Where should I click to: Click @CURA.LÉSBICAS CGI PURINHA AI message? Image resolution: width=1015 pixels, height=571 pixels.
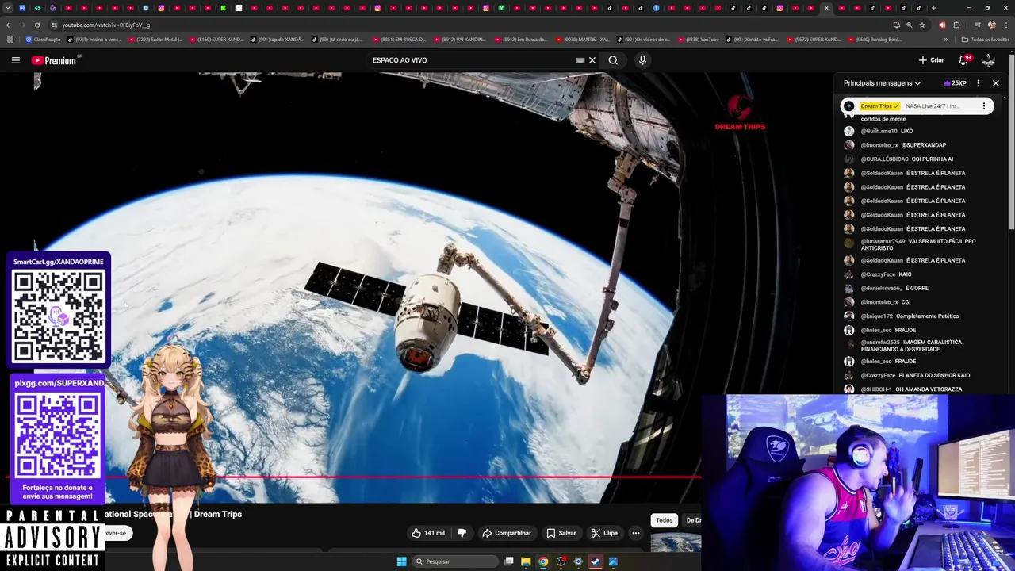[x=906, y=159]
